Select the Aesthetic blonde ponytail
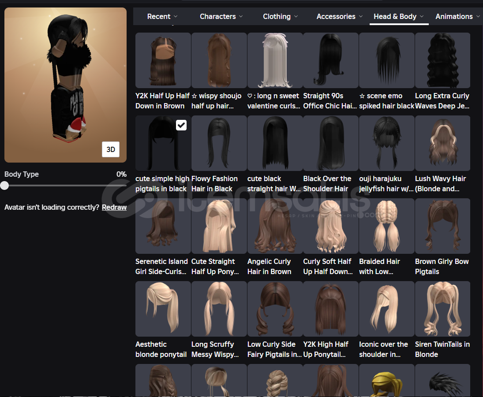The width and height of the screenshot is (483, 397). pyautogui.click(x=163, y=309)
